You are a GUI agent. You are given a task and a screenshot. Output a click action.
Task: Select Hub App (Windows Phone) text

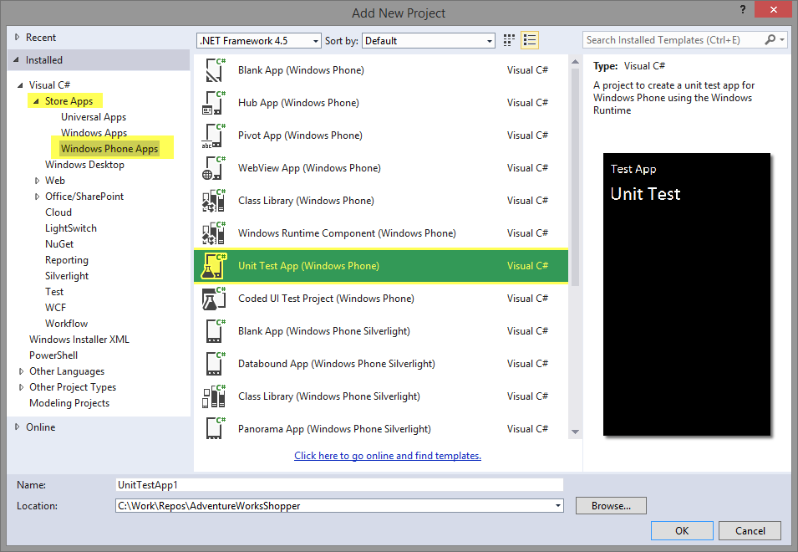coord(298,103)
